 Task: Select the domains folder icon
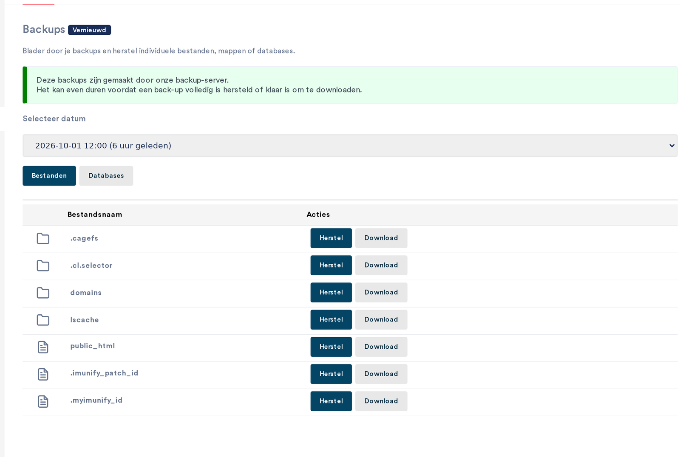coord(43,293)
